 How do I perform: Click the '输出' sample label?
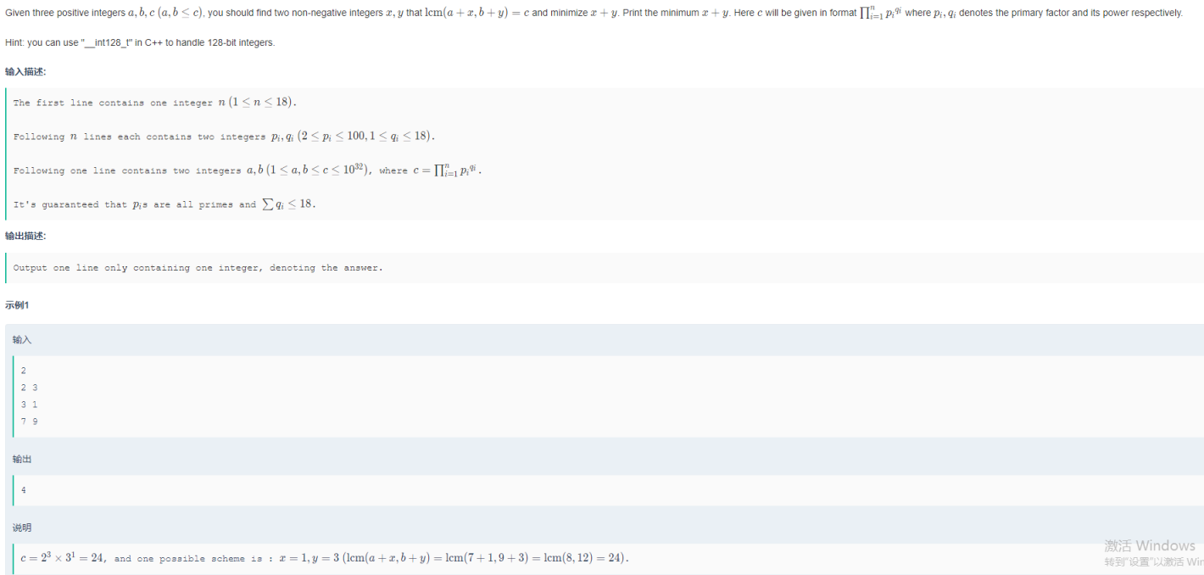tap(22, 460)
